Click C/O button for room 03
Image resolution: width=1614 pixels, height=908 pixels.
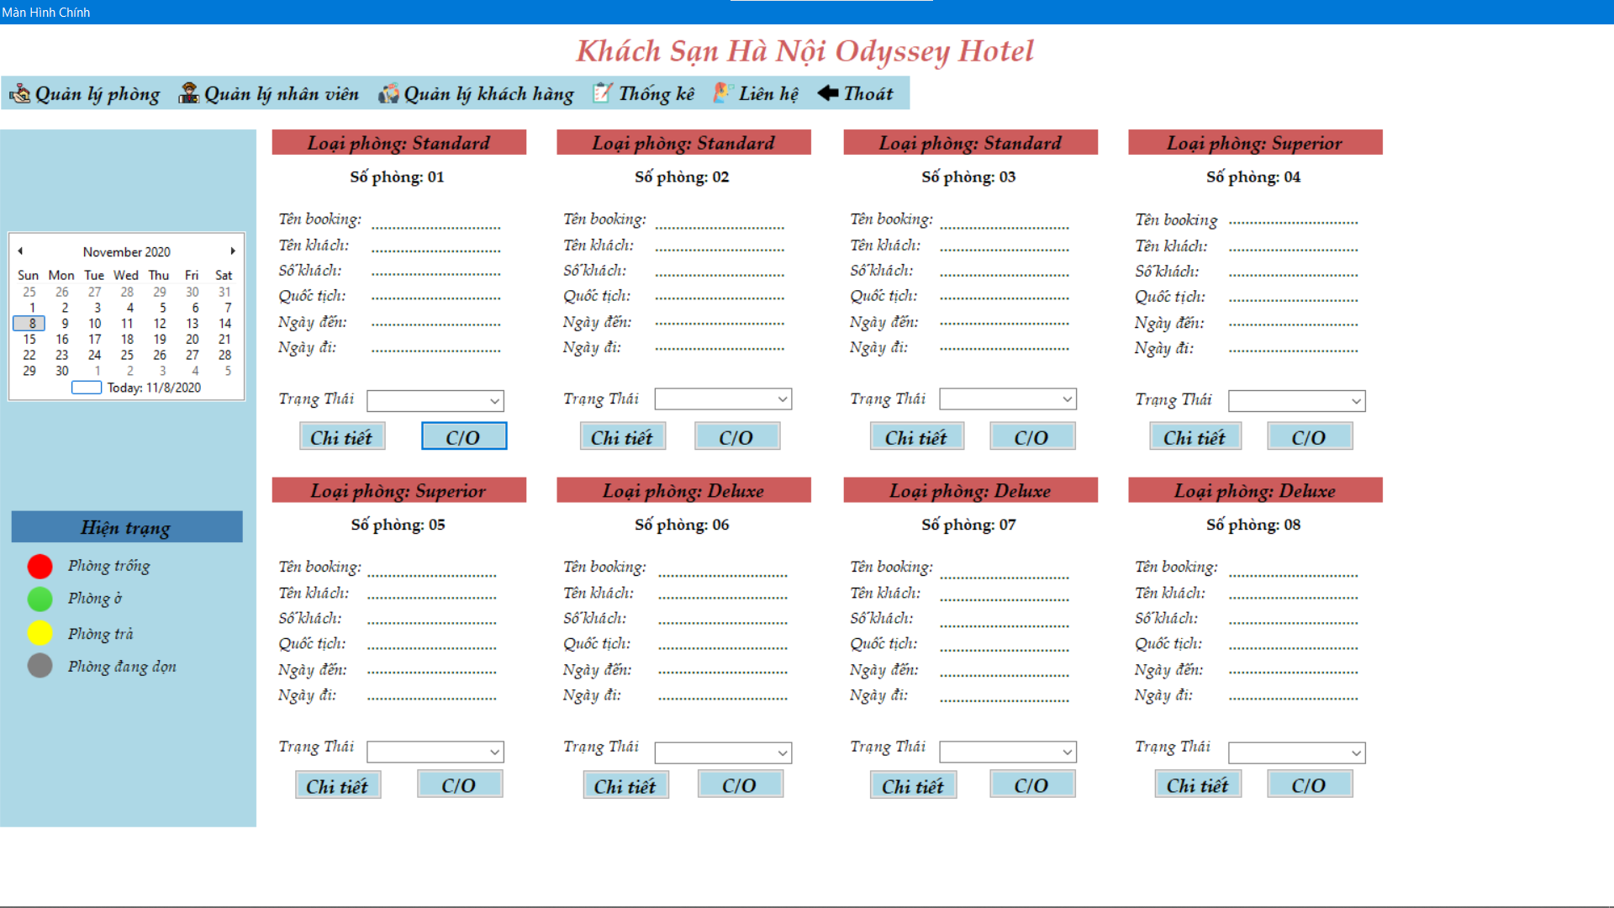1033,437
